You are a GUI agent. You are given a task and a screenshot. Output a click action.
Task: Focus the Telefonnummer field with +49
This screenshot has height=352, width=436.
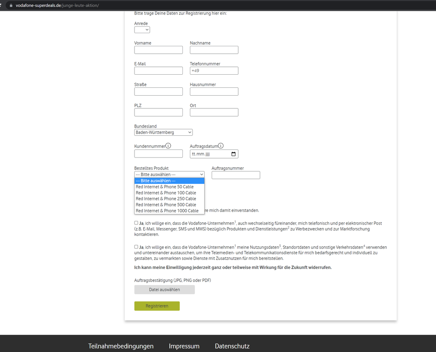pyautogui.click(x=214, y=71)
